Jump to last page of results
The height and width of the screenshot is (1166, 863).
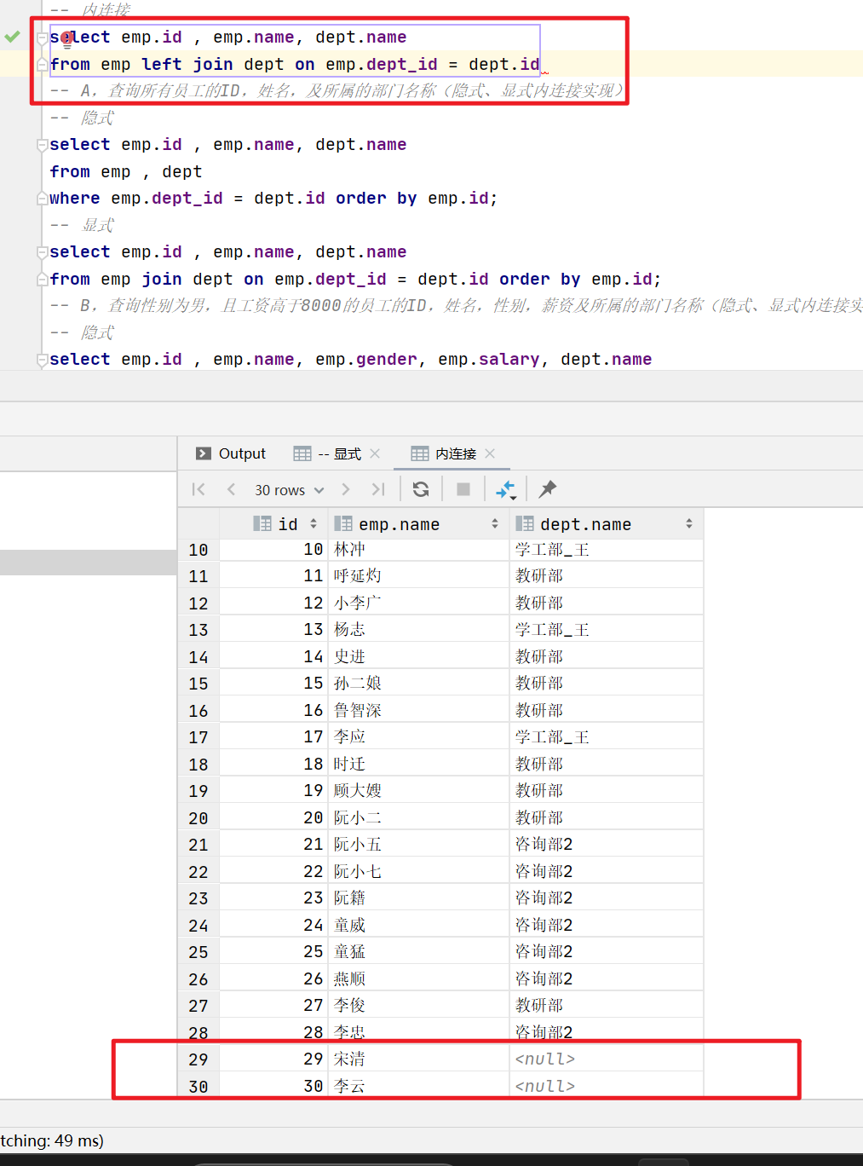[x=378, y=489]
